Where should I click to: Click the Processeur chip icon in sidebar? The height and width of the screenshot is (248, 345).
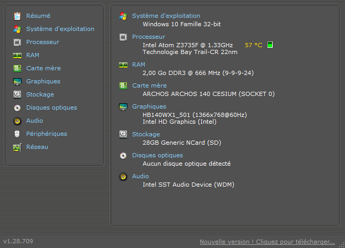point(17,42)
